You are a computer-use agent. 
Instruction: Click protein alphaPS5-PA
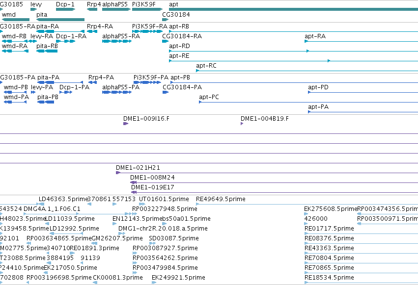pos(121,87)
